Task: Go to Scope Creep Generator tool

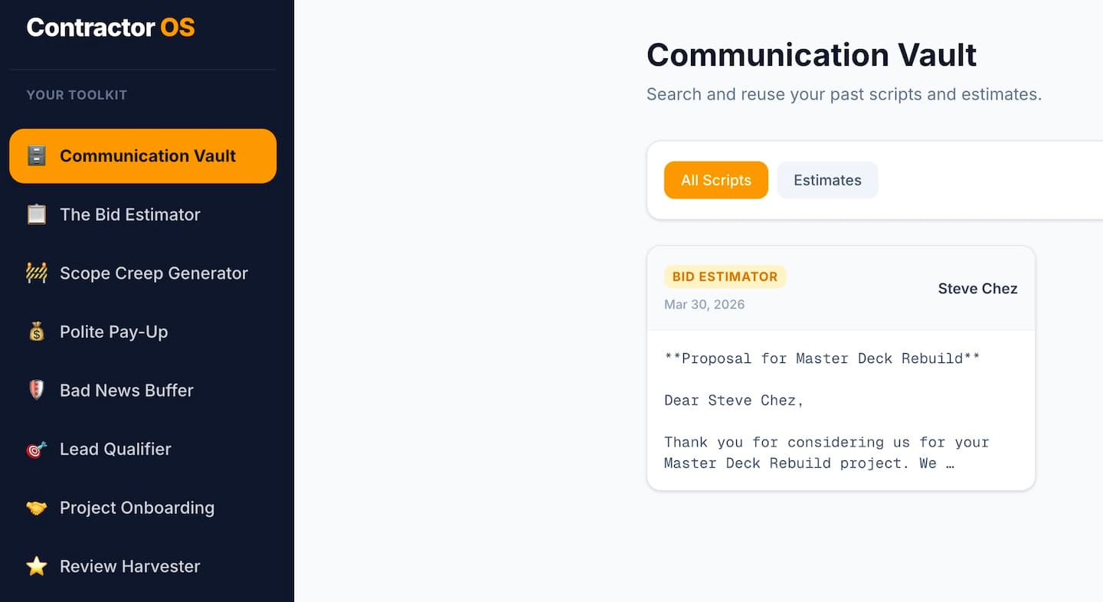Action: (154, 273)
